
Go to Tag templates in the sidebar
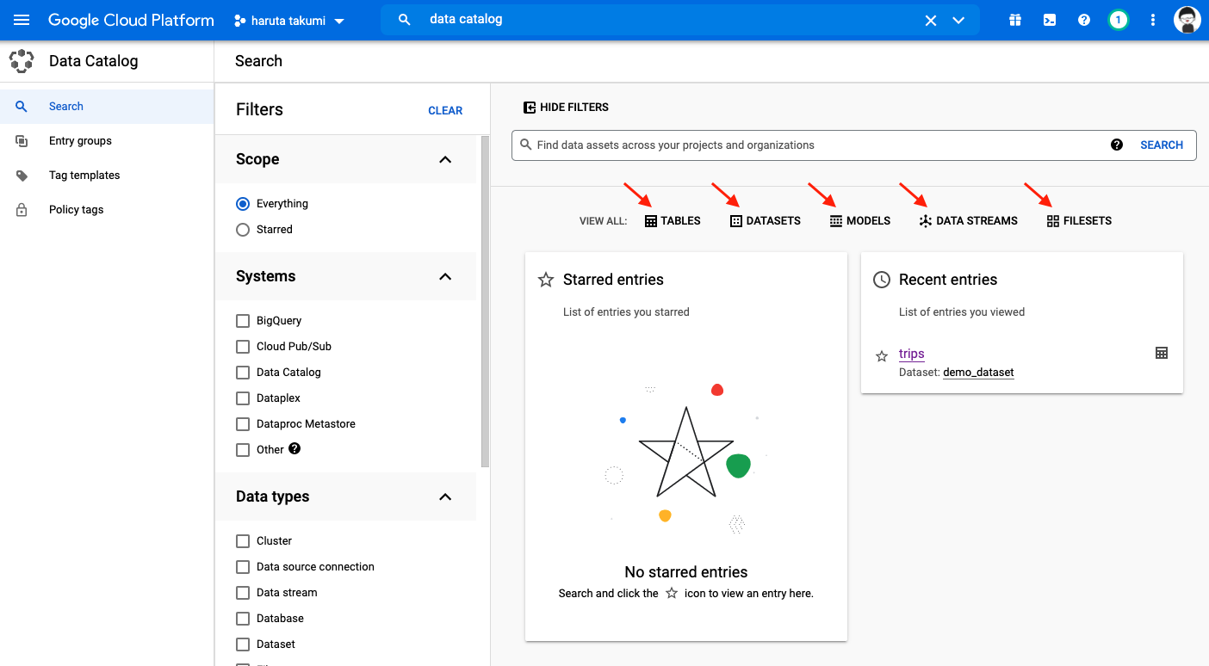[x=84, y=175]
